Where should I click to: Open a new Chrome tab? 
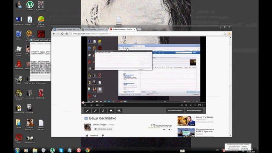139,29
